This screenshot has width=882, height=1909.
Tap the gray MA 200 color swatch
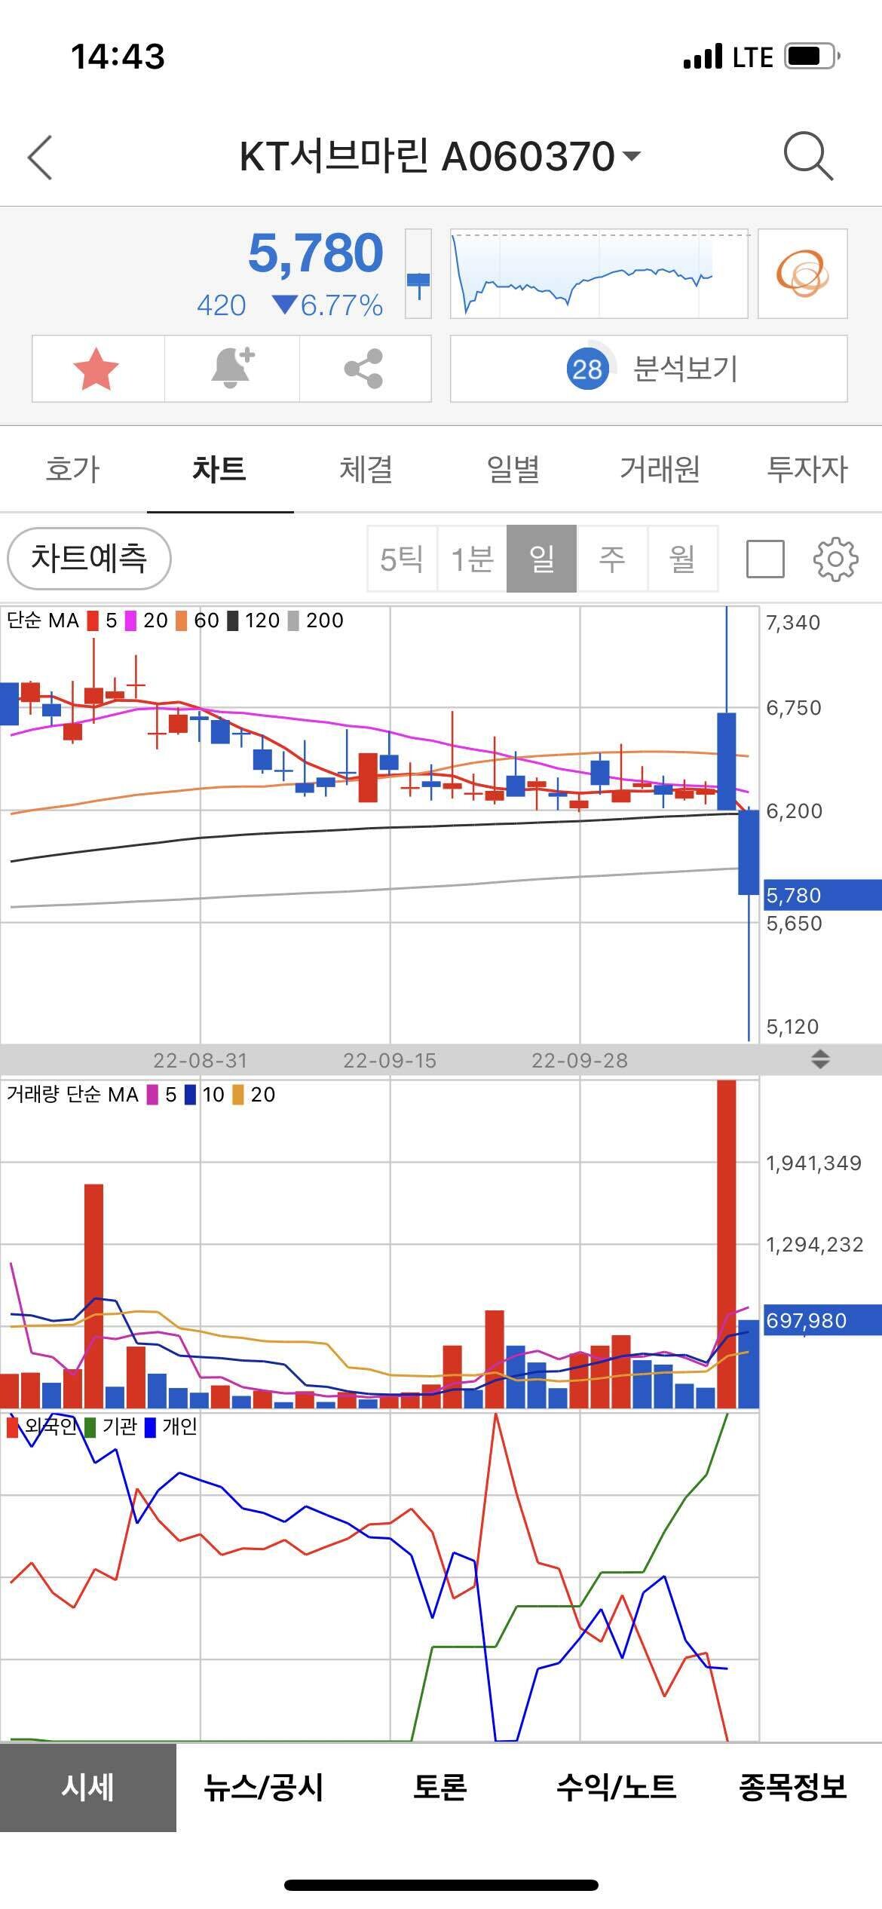tap(293, 621)
